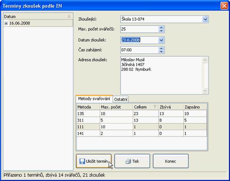Screen dimensions: 230x181
Task: Decrease Max. počet svářečů value
Action: (x=161, y=31)
